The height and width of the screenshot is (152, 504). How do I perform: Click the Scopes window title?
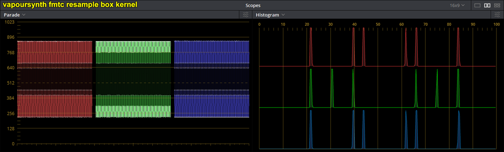tap(253, 6)
